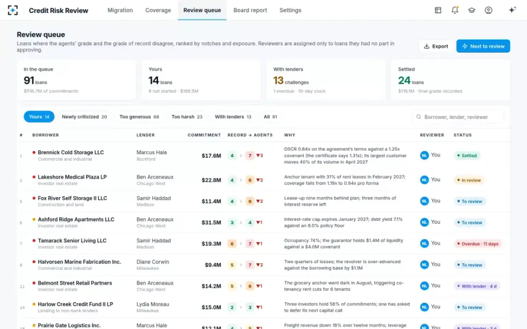This screenshot has height=329, width=527.
Task: Click record grade 2 badge for Harlow Creek Credit Fund
Action: click(232, 307)
